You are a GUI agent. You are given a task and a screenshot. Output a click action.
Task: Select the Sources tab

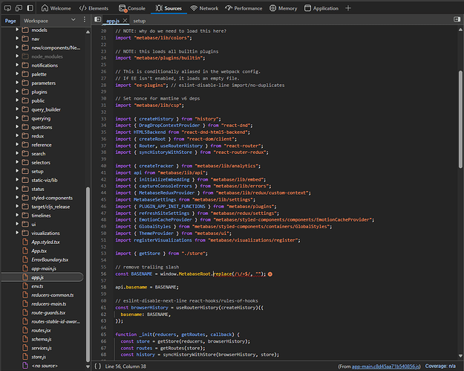click(169, 8)
